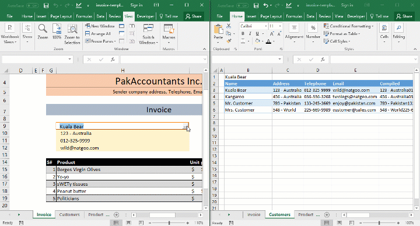Open File tab in left window

pyautogui.click(x=10, y=16)
